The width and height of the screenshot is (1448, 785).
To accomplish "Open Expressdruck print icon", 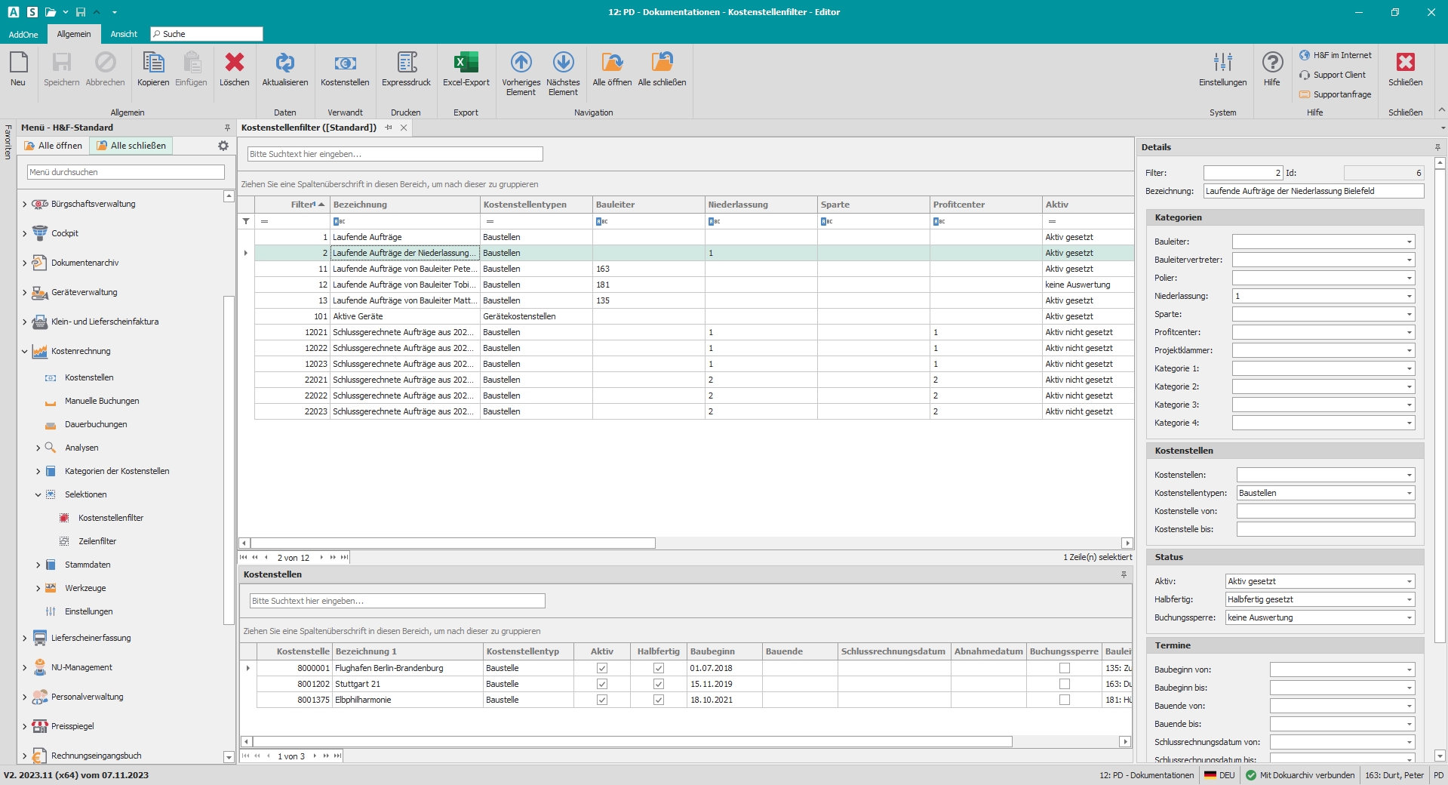I will coord(406,63).
